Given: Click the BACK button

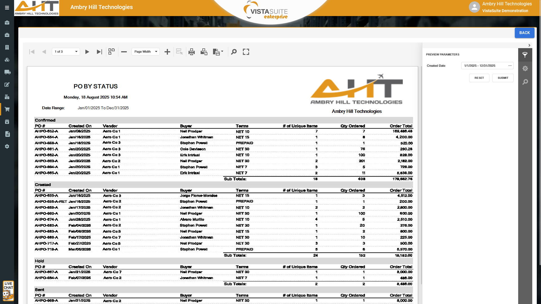Looking at the screenshot, I should pyautogui.click(x=524, y=33).
